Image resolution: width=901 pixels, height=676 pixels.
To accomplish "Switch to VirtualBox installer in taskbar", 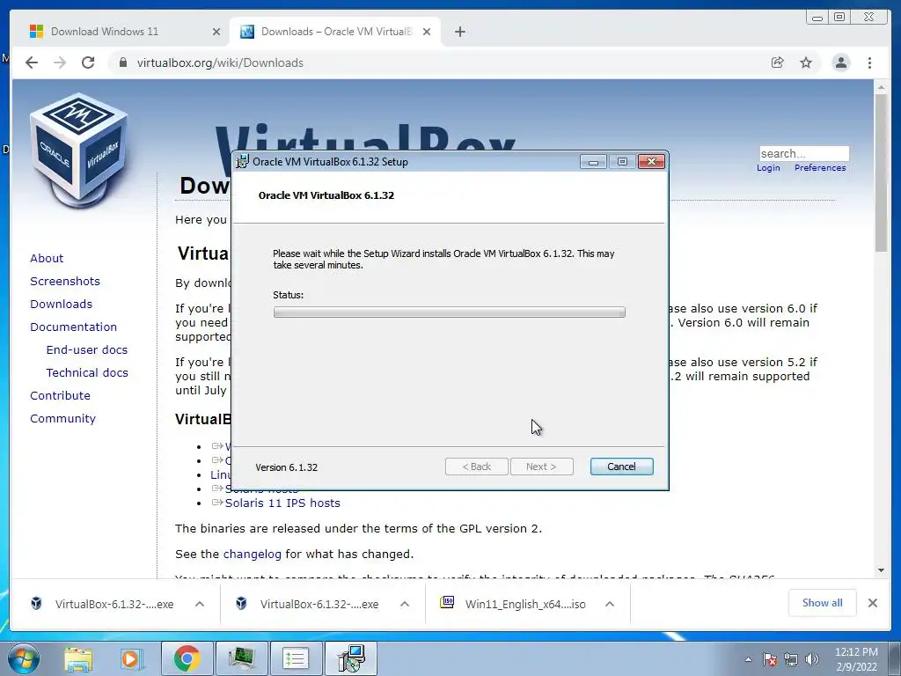I will pos(351,658).
